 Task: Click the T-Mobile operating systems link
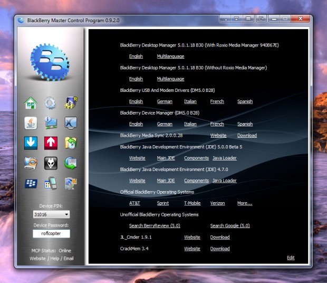[x=193, y=203]
